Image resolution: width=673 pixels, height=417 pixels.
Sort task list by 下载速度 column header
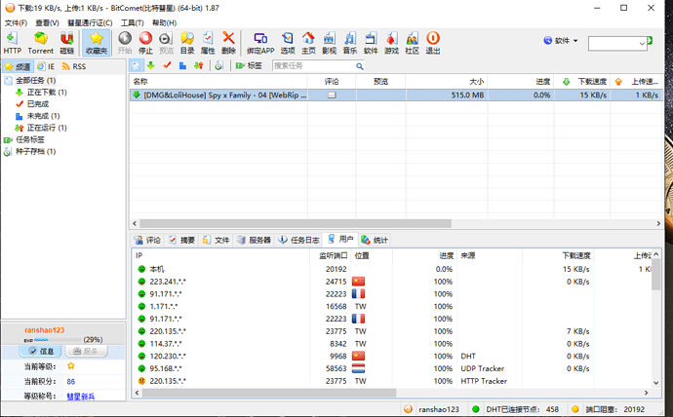(x=582, y=82)
